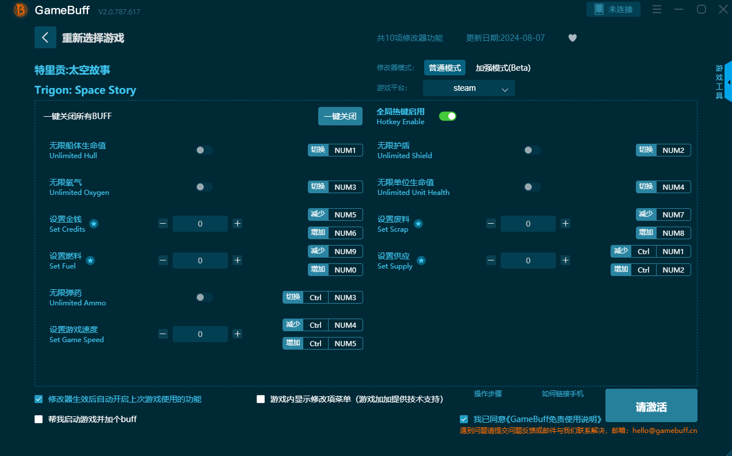The height and width of the screenshot is (456, 732).
Task: Click the star icon beside Set Scrap
Action: tap(418, 224)
